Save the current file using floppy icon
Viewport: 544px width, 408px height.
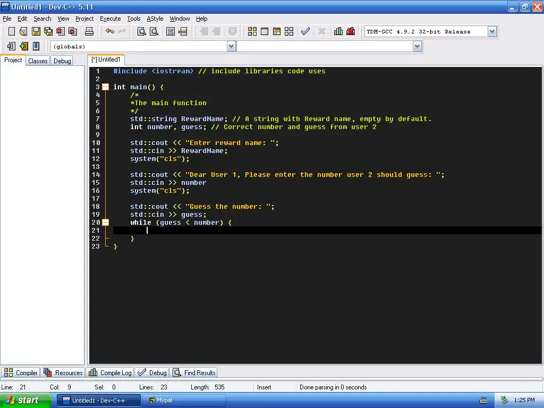36,31
